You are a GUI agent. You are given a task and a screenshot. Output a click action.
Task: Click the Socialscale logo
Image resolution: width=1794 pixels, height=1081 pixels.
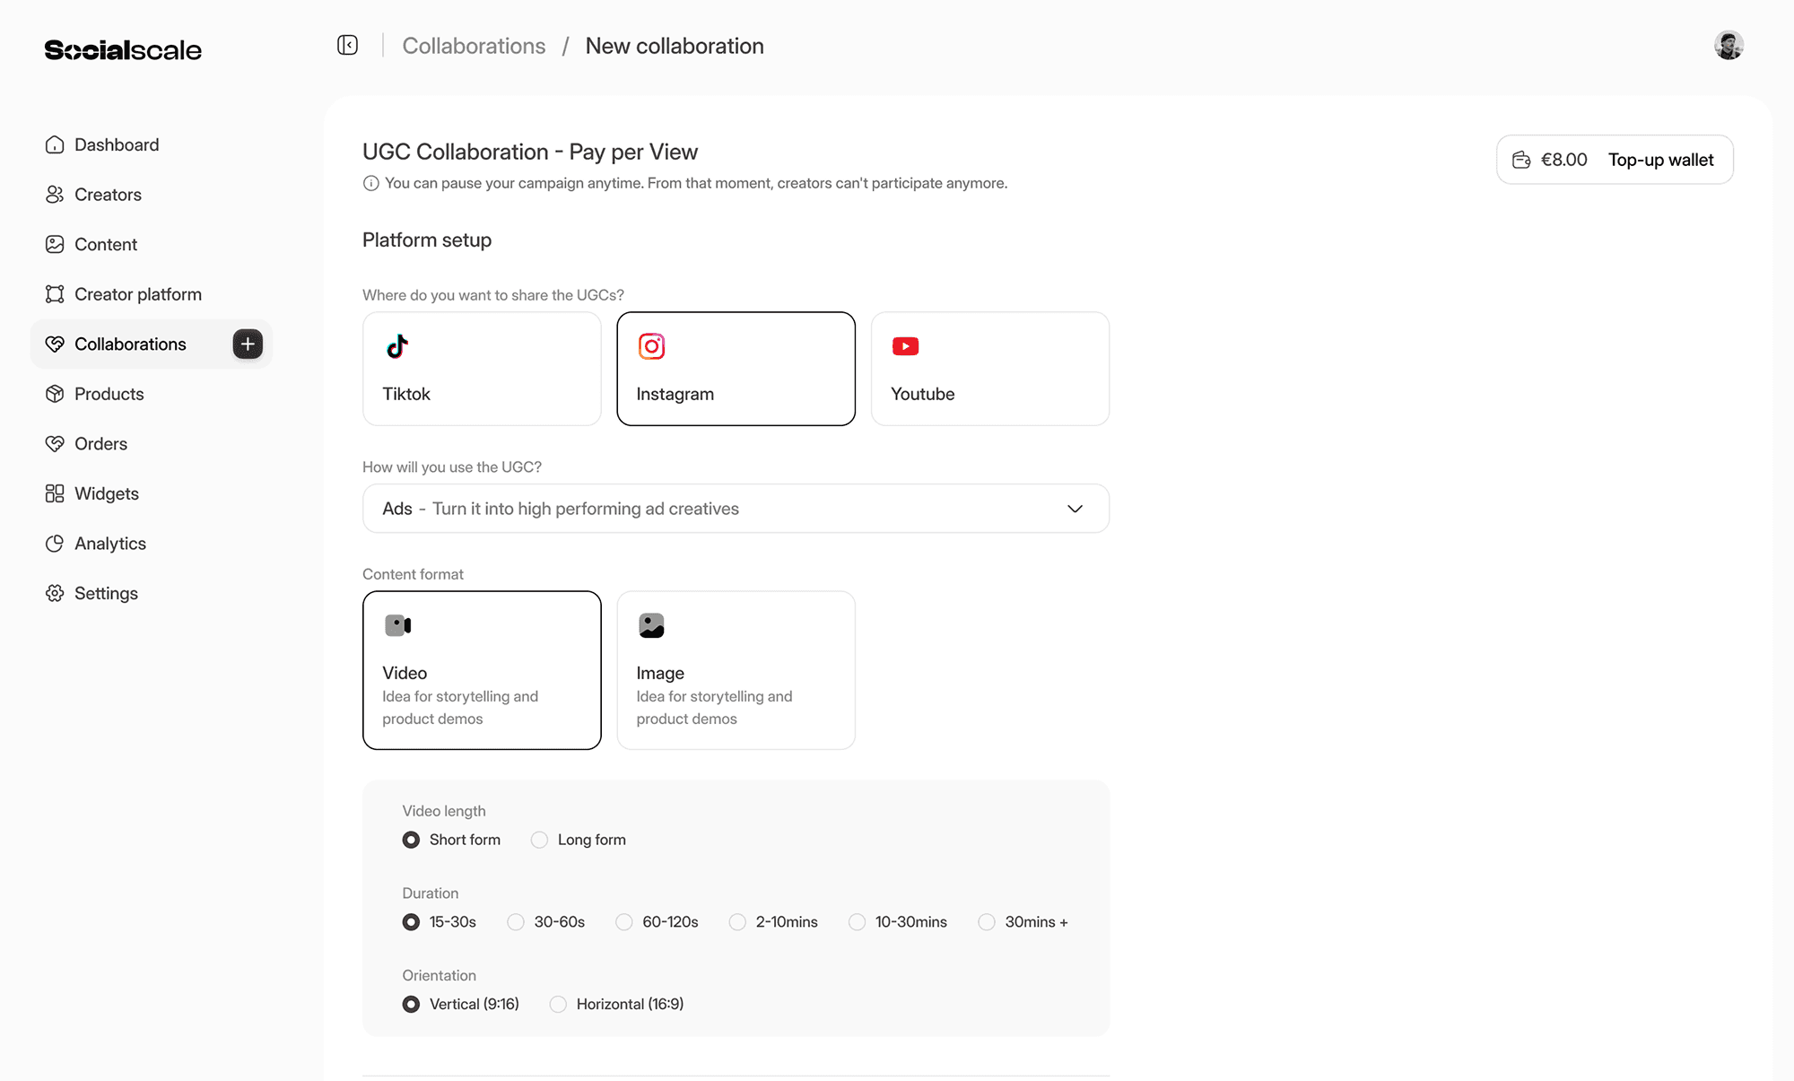tap(123, 50)
